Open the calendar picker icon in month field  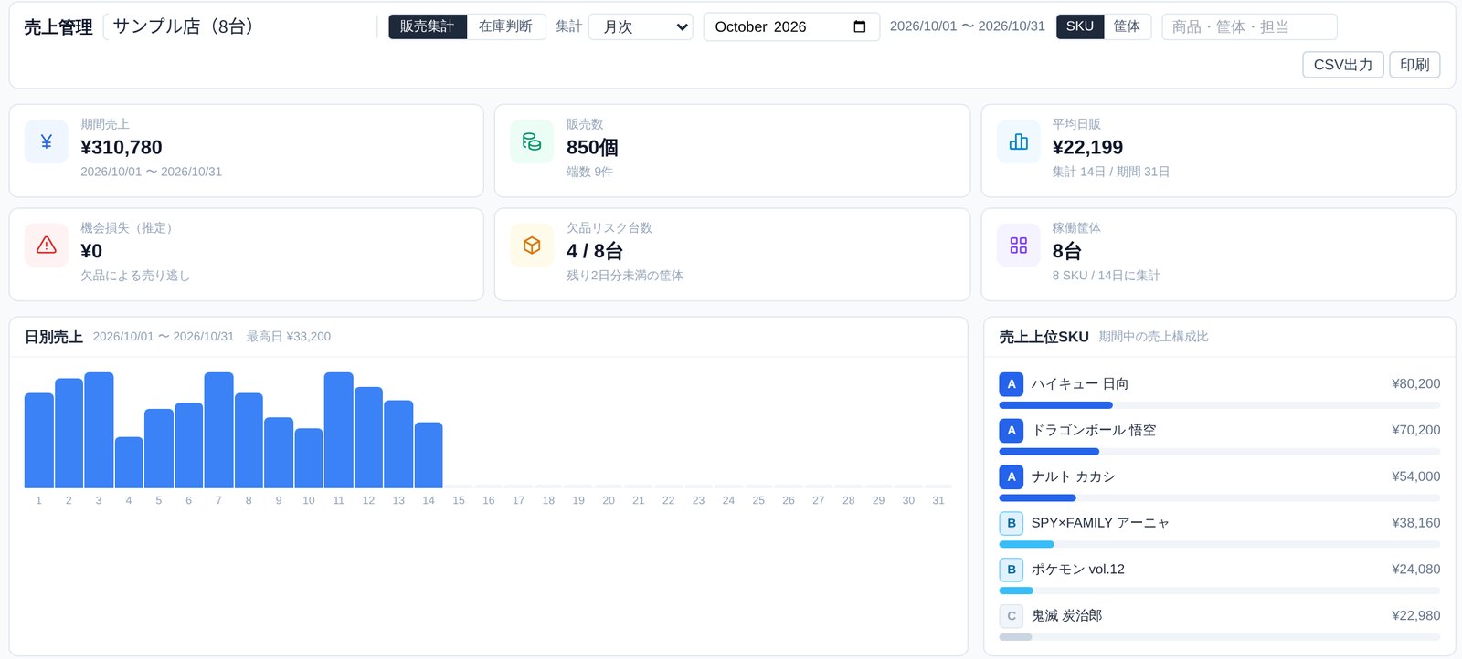[859, 26]
